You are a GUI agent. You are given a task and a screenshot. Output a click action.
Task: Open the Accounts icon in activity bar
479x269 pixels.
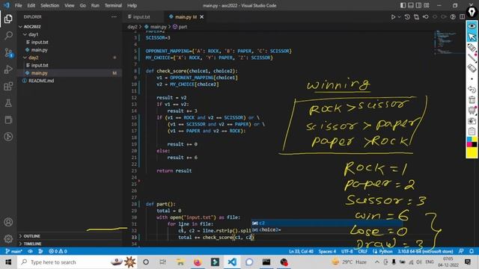coord(8,222)
